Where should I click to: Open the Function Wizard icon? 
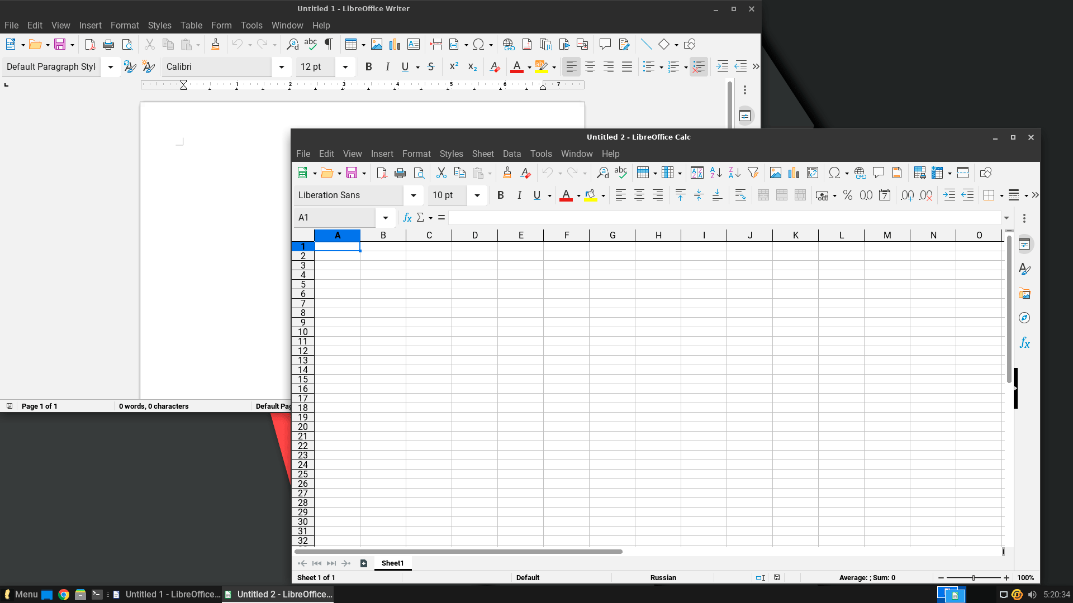(x=407, y=218)
